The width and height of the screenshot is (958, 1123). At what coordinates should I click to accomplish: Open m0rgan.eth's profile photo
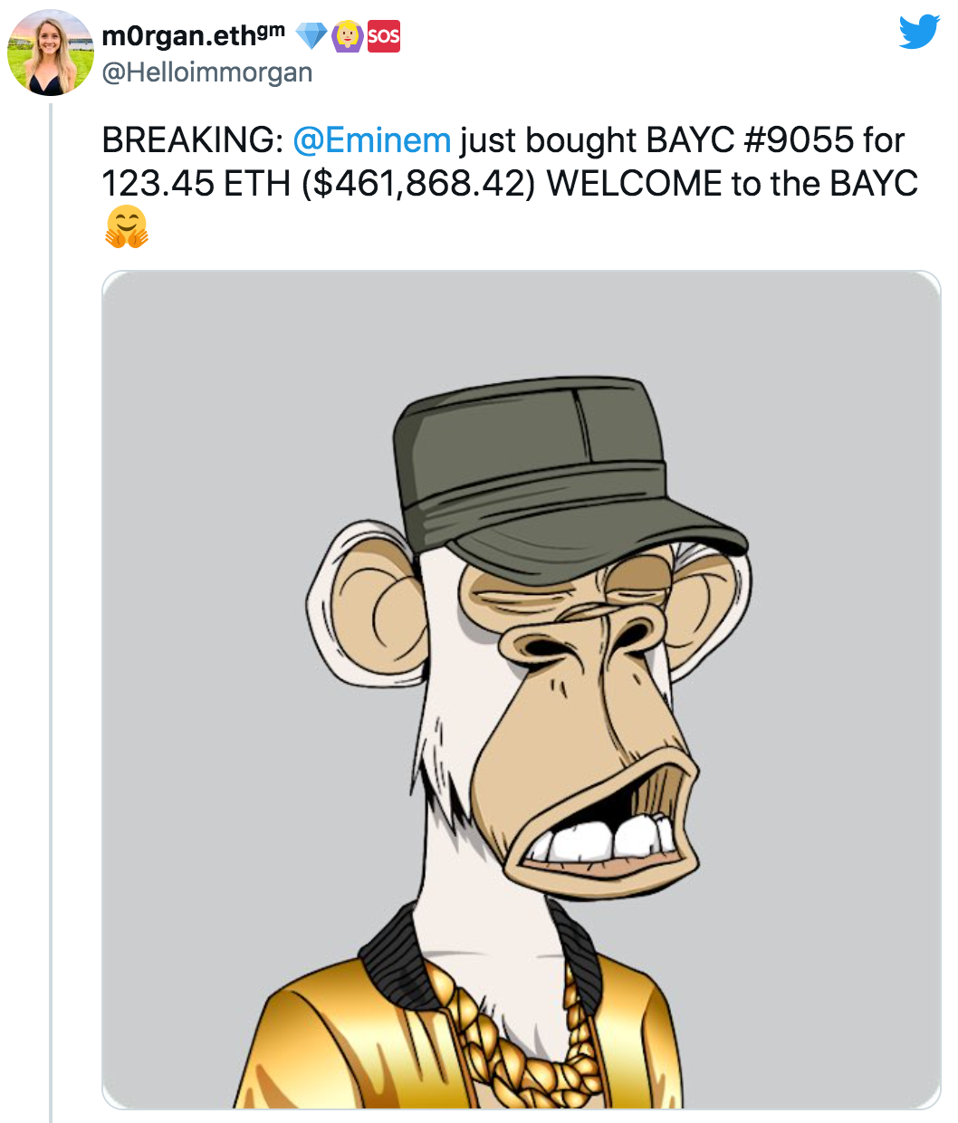pos(50,53)
